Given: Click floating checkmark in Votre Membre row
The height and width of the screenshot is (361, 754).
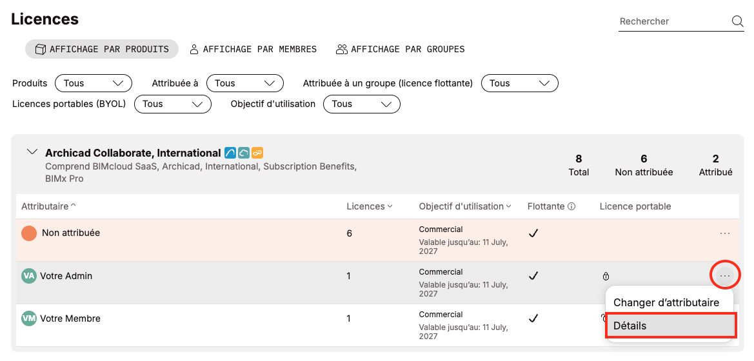Looking at the screenshot, I should click(x=533, y=318).
